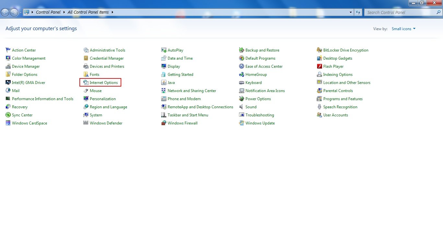Open Action Center flag icon
443x236 pixels.
coord(8,50)
